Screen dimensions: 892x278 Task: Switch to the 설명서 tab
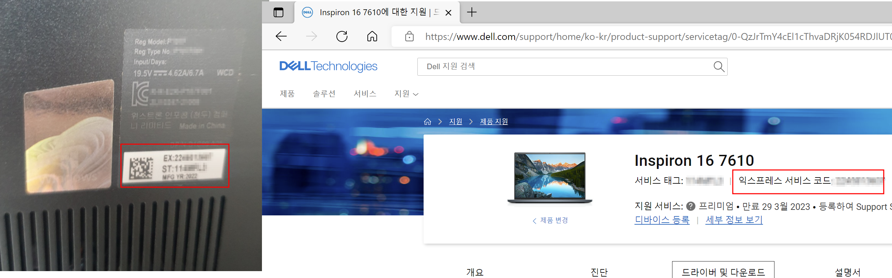point(847,272)
